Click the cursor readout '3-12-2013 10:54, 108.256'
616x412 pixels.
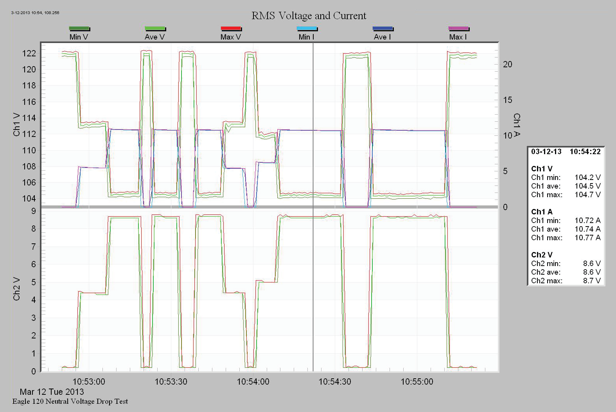point(35,13)
